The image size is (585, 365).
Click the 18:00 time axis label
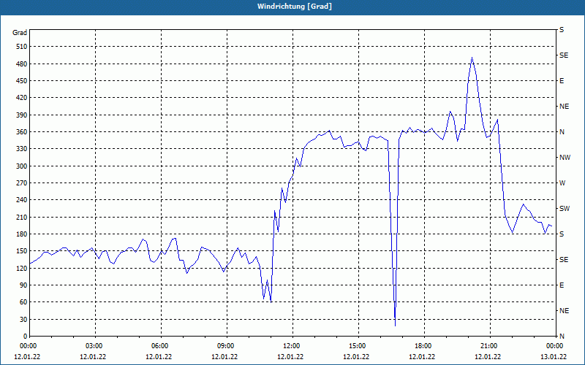click(425, 346)
